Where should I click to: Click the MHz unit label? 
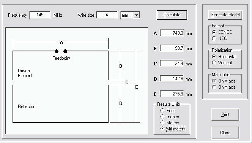tap(58, 15)
